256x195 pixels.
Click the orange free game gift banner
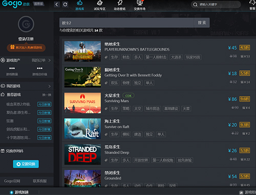[x=26, y=48]
